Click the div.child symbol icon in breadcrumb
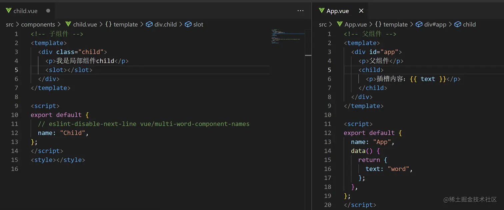The height and width of the screenshot is (210, 504). click(149, 24)
